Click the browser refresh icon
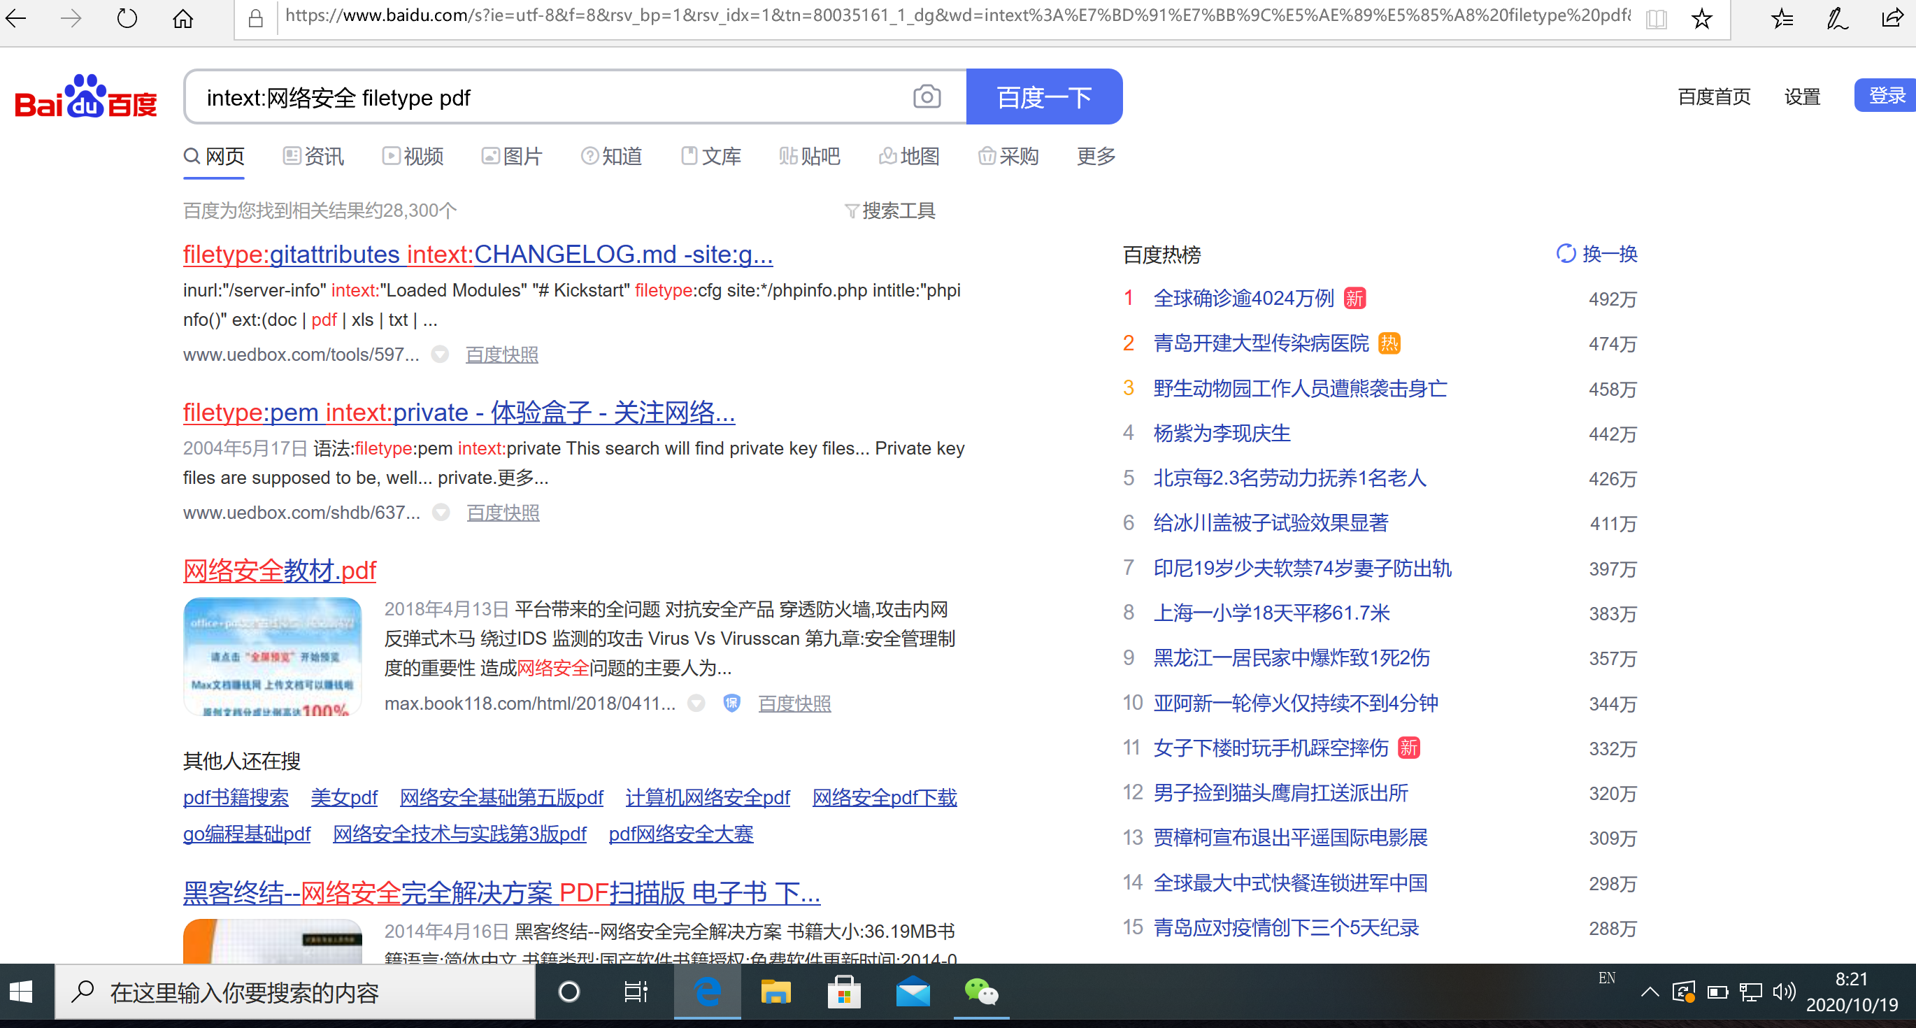 [127, 18]
